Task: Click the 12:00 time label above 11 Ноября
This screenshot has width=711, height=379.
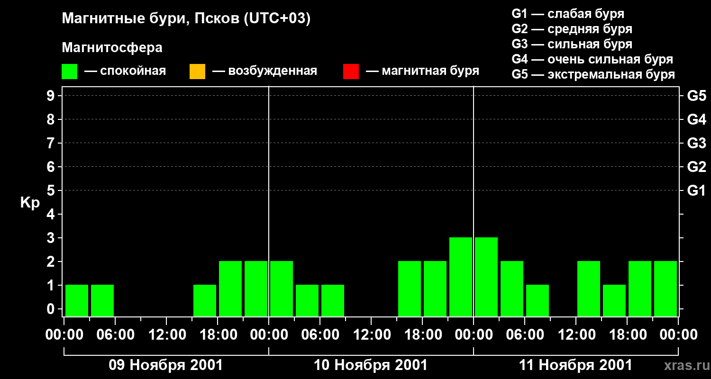Action: (576, 335)
